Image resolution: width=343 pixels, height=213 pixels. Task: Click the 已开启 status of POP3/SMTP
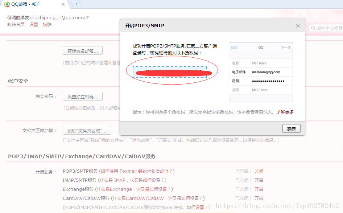click(242, 171)
